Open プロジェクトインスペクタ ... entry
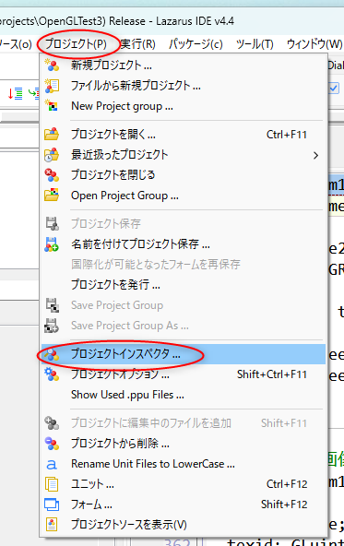The image size is (344, 546). [184, 354]
